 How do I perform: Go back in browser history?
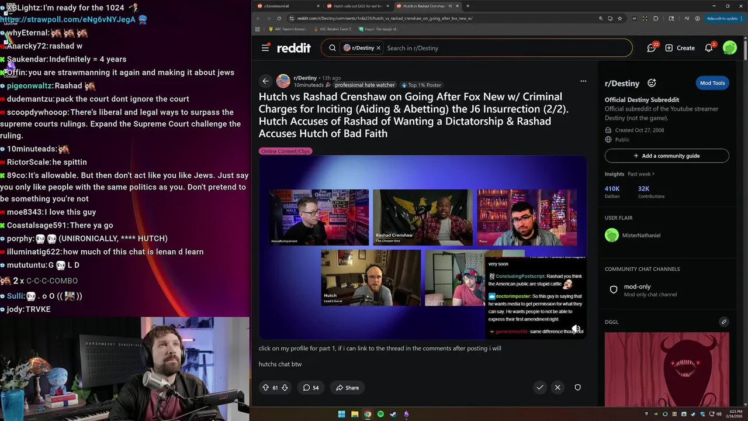[258, 18]
